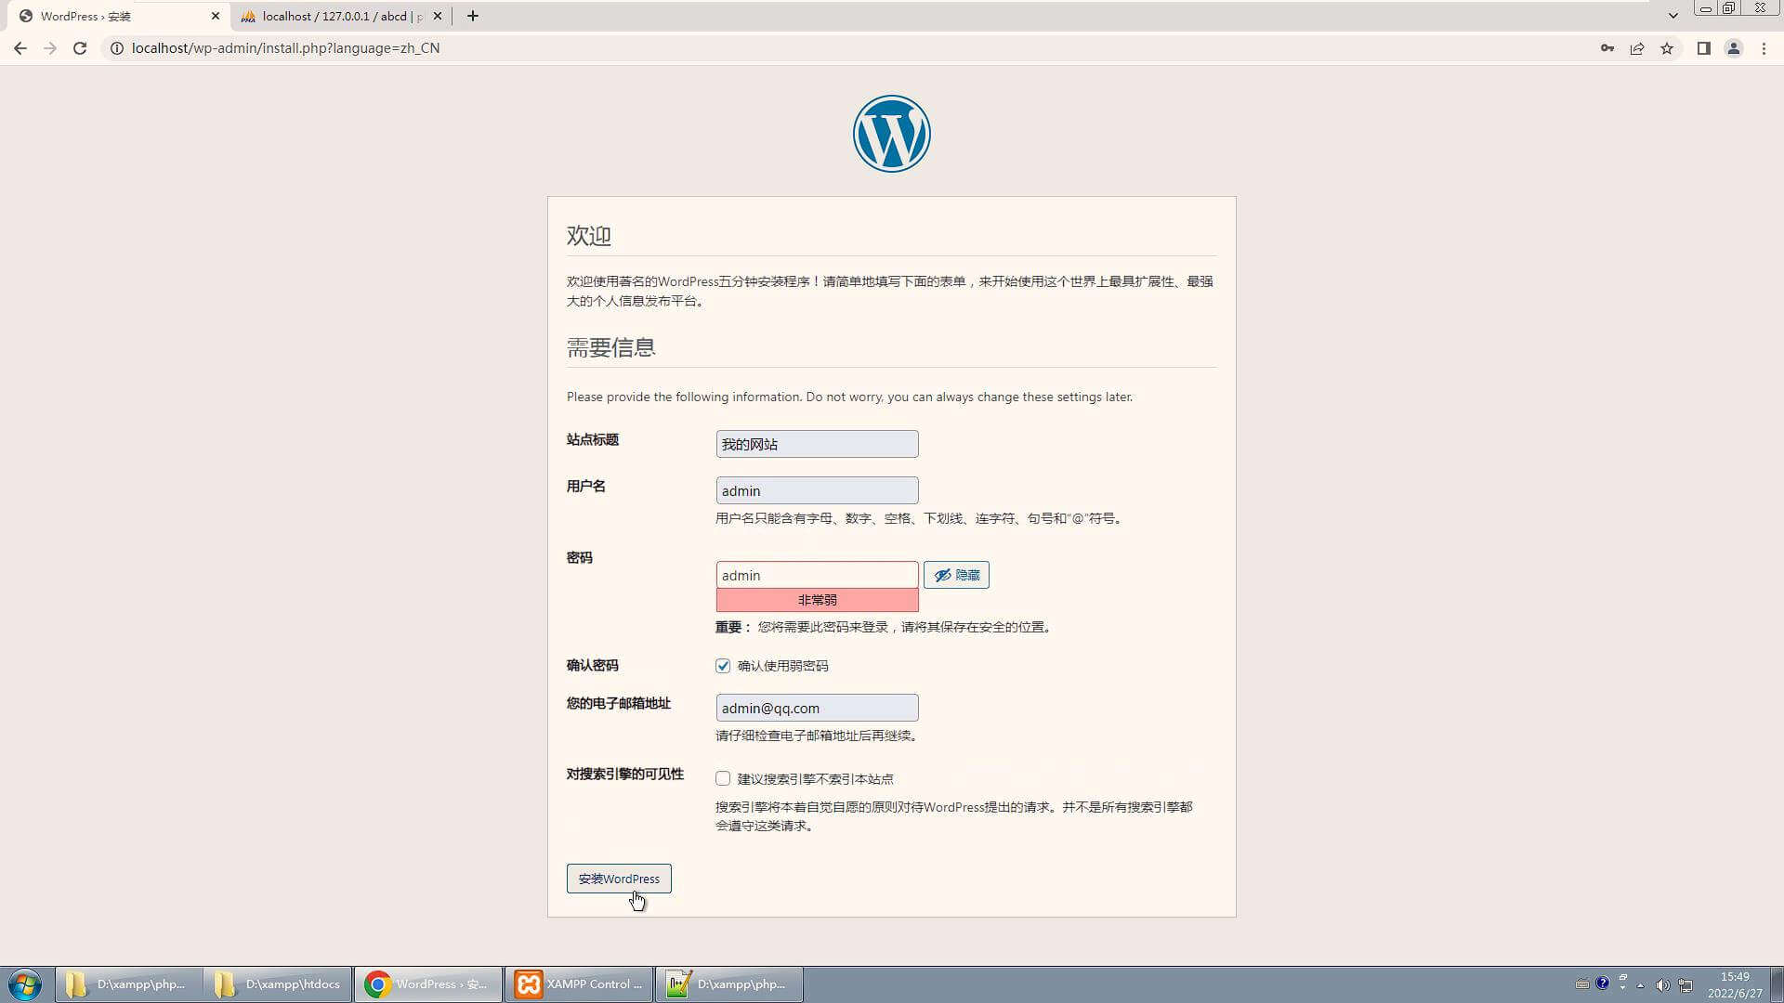Click the 需要信息 heading
The image size is (1784, 1003).
click(611, 347)
